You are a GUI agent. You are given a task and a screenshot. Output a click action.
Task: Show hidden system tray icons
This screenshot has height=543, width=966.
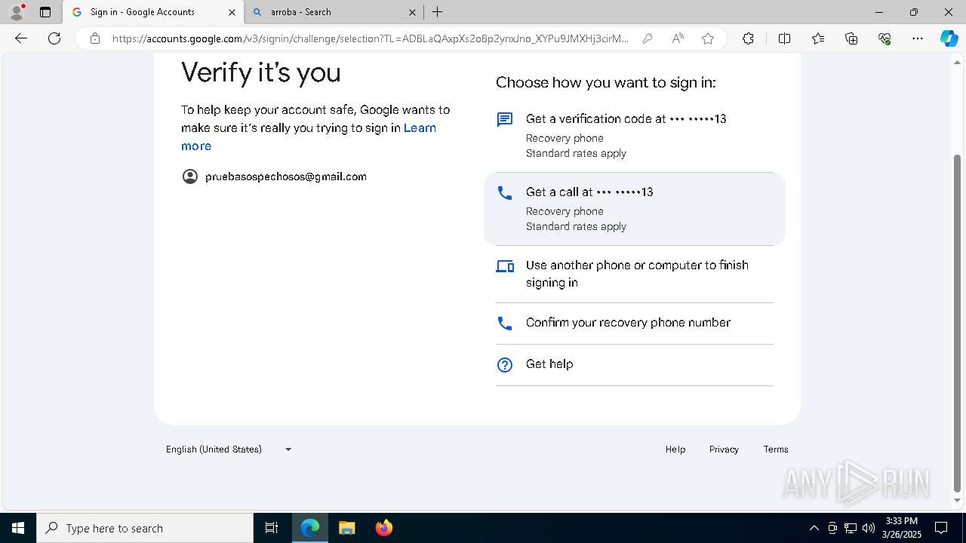pos(814,528)
